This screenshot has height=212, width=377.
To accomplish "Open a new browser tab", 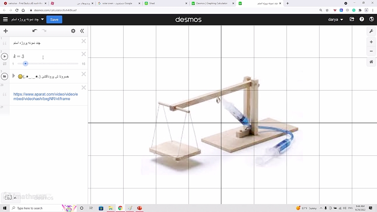I will 287,3.
